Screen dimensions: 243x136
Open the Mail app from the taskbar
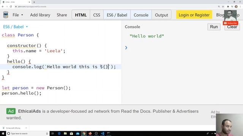[77, 133]
